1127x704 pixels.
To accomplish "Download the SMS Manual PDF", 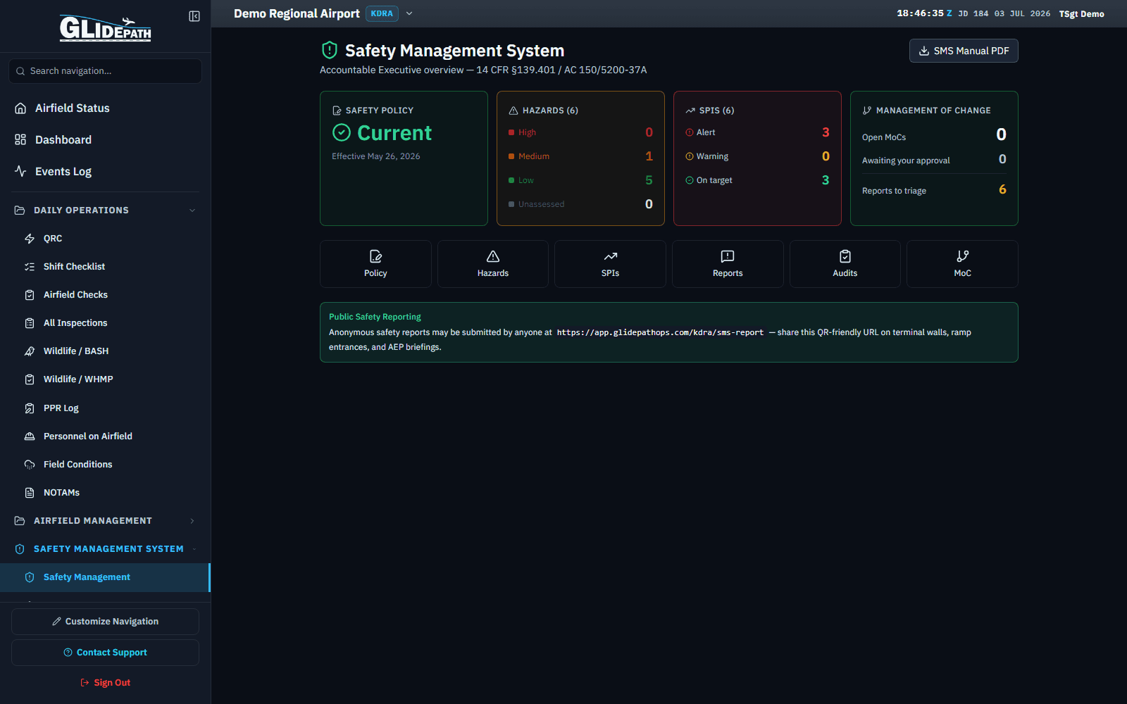I will point(964,51).
